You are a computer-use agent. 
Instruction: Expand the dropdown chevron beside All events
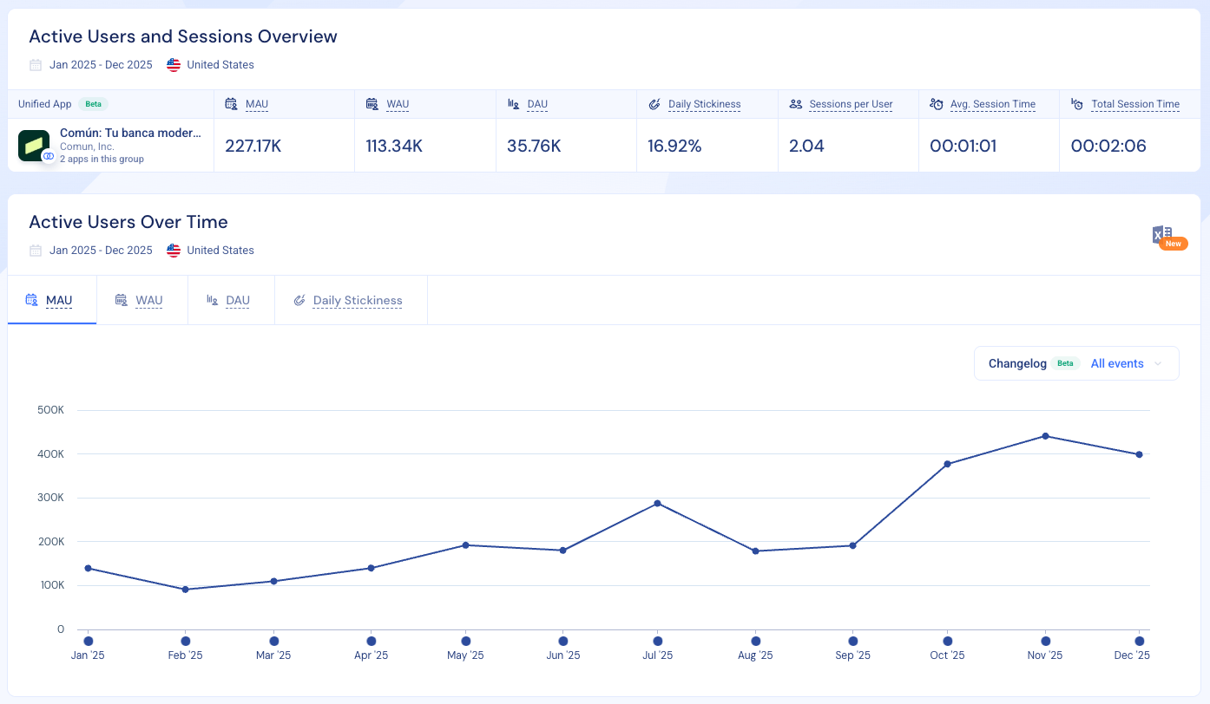tap(1158, 364)
